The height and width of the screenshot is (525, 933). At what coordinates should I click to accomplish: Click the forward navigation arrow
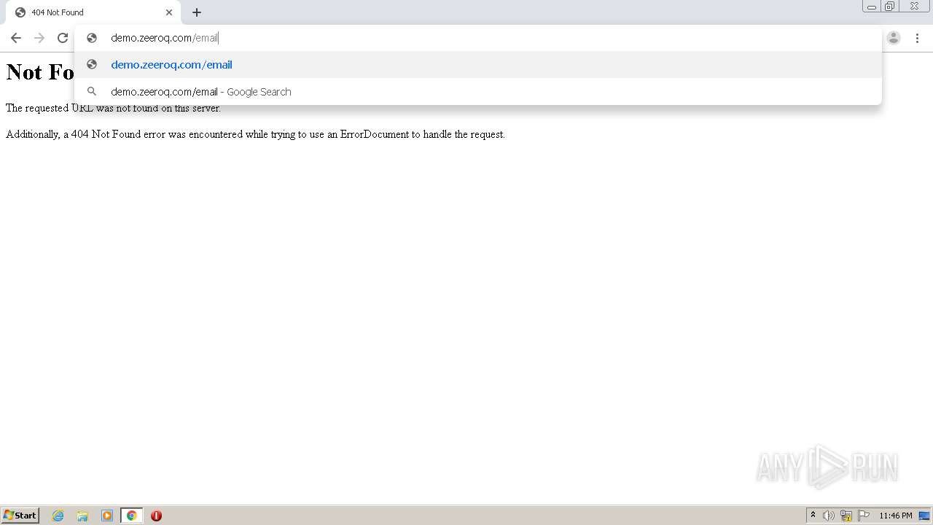pos(39,38)
